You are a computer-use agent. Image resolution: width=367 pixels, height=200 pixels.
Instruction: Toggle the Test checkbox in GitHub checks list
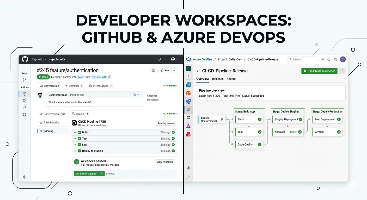click(x=79, y=139)
